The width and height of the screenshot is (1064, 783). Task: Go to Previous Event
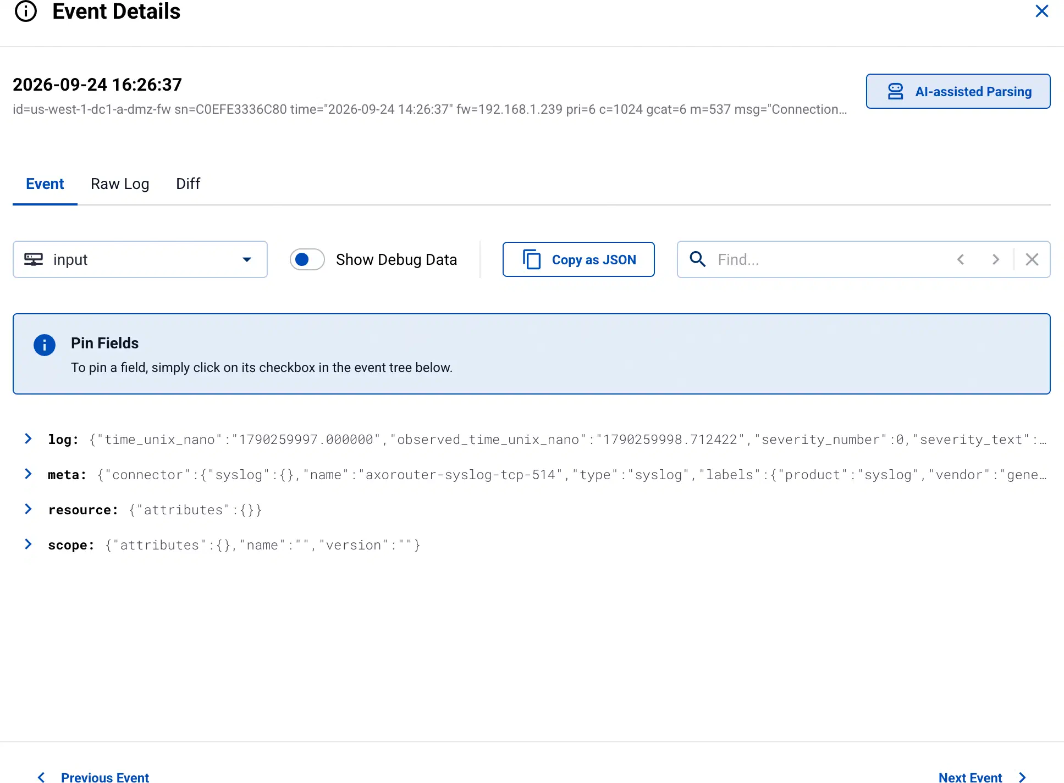(x=92, y=777)
